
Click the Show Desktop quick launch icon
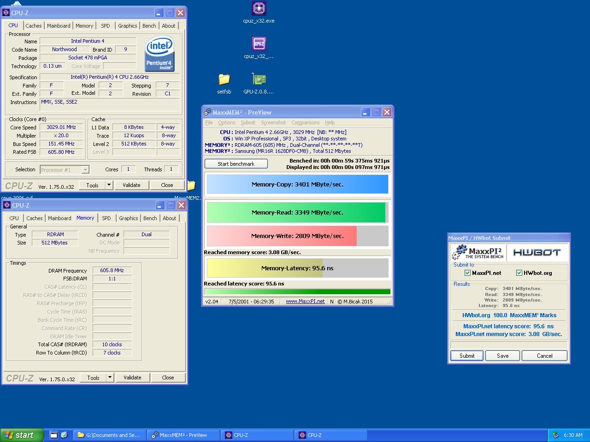click(x=54, y=435)
